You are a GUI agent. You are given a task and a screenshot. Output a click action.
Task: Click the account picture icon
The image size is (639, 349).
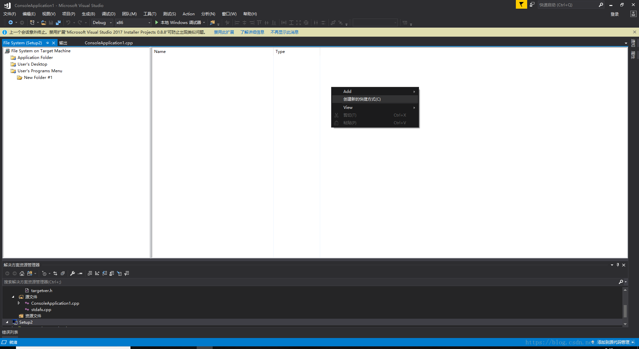[633, 14]
